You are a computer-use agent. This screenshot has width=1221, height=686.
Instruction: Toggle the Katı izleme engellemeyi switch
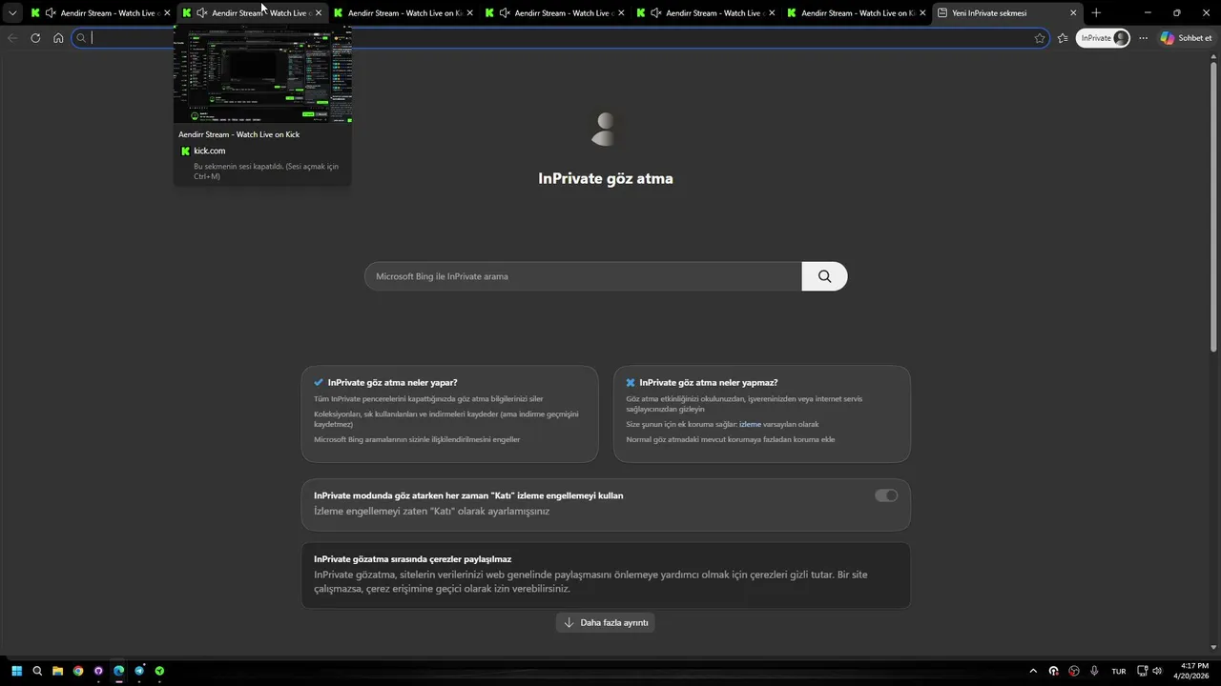pyautogui.click(x=886, y=495)
